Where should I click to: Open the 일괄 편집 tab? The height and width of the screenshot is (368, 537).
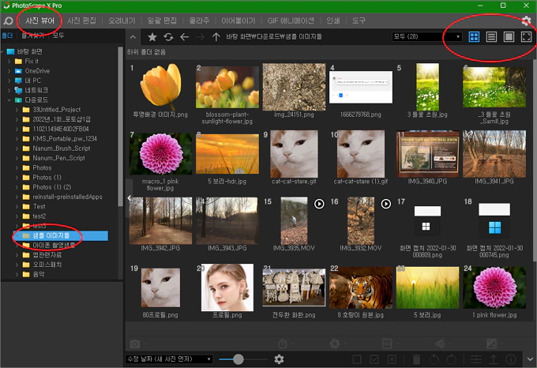(162, 21)
